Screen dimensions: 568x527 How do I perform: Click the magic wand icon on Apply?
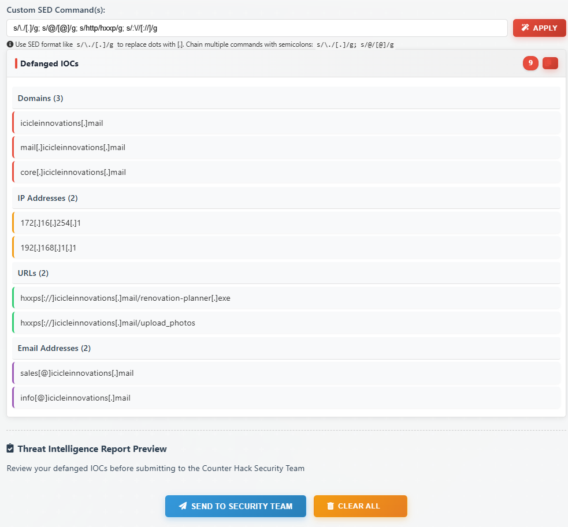(x=525, y=28)
